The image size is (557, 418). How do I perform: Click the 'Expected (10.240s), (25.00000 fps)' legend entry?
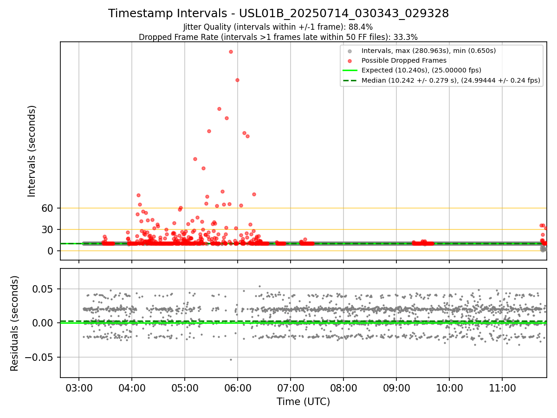click(x=421, y=70)
